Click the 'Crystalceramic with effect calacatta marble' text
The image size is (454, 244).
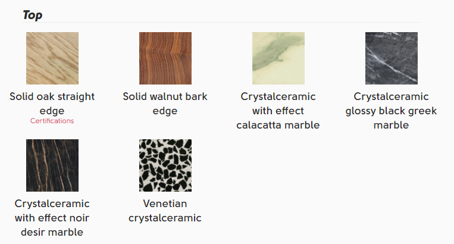[278, 111]
